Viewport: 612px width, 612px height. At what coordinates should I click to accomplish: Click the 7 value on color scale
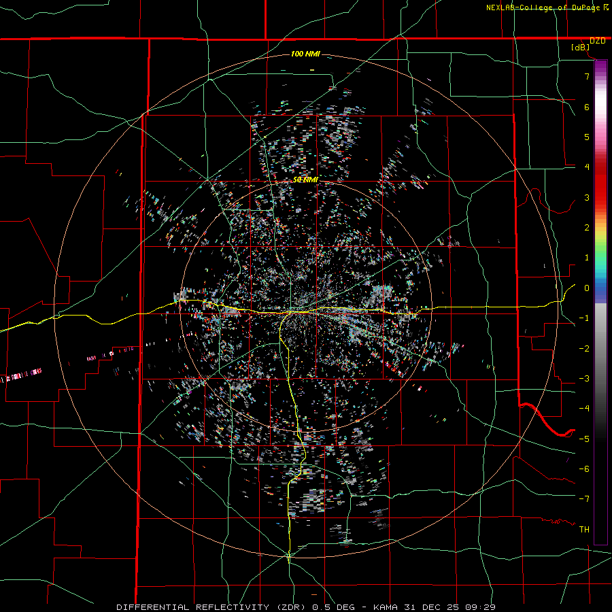coord(587,76)
